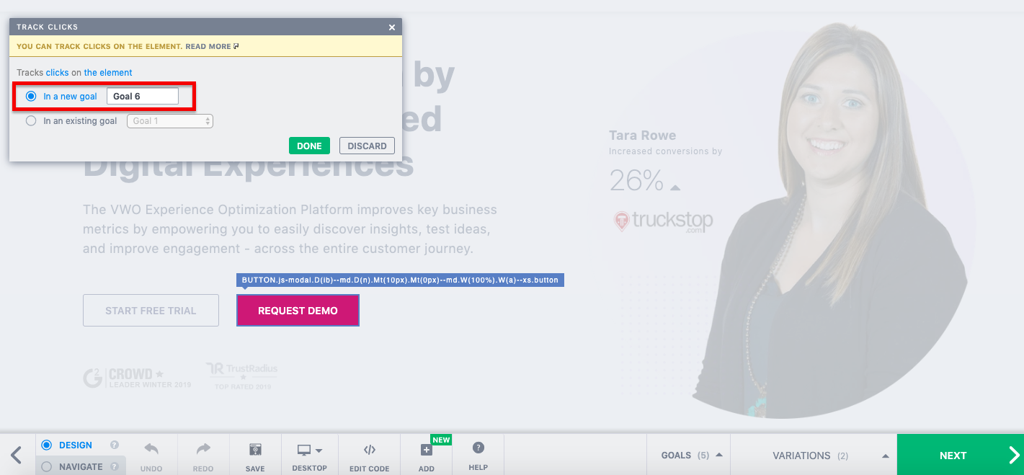Screen dimensions: 1024x475
Task: Click the UNDO arrow icon
Action: [x=151, y=449]
